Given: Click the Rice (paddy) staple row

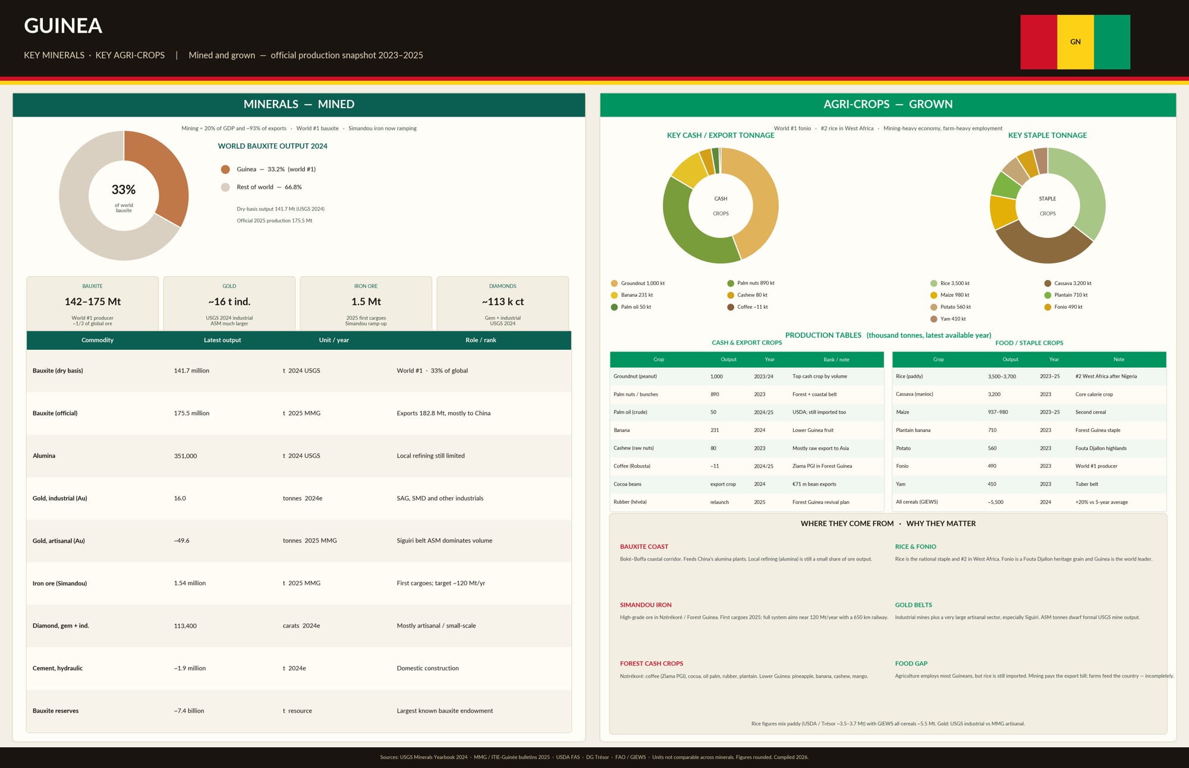Looking at the screenshot, I should pyautogui.click(x=1029, y=377).
